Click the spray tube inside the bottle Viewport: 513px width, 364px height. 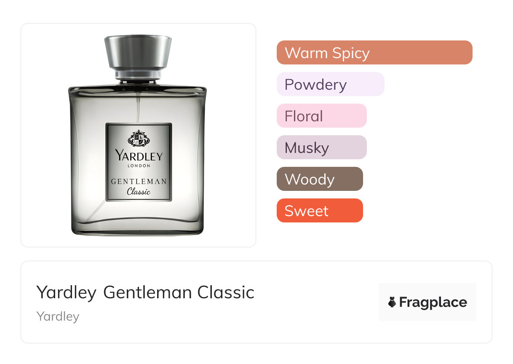point(137,109)
